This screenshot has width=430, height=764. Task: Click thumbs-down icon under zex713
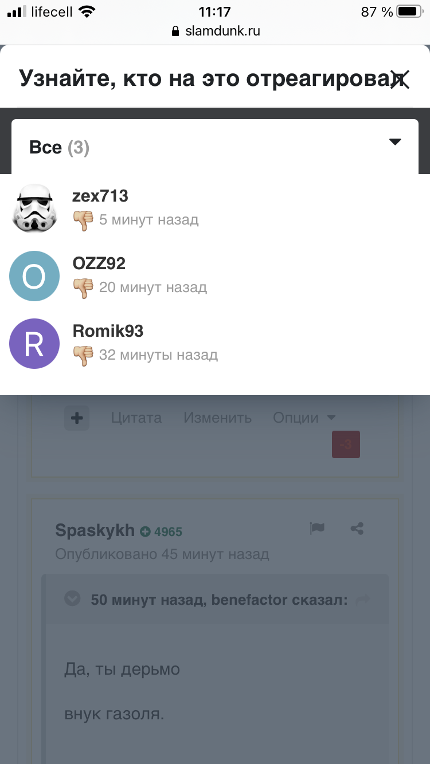tap(83, 220)
